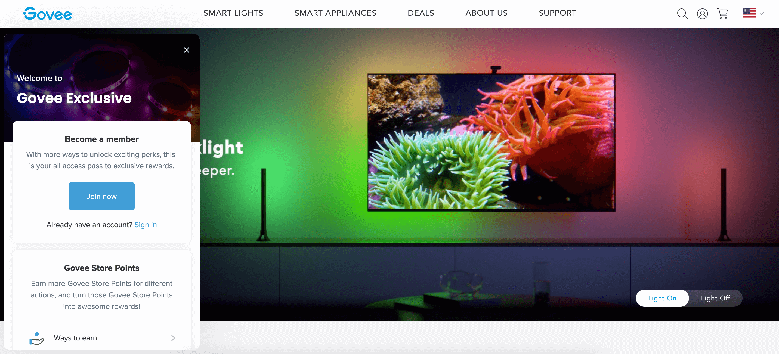Click the user account icon
This screenshot has width=779, height=354.
[702, 13]
